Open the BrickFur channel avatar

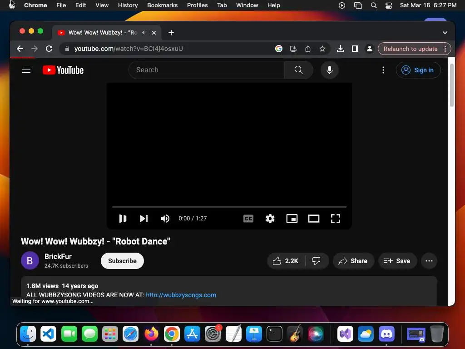tap(30, 260)
